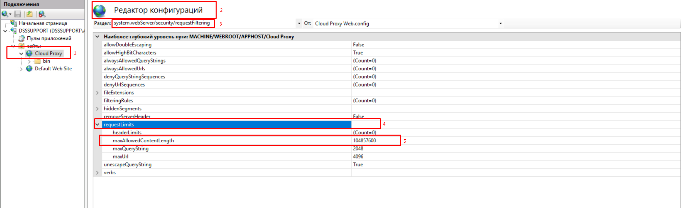Click the DSSSUPPORT server icon
Viewport: 684px width, 208px height.
click(x=14, y=30)
